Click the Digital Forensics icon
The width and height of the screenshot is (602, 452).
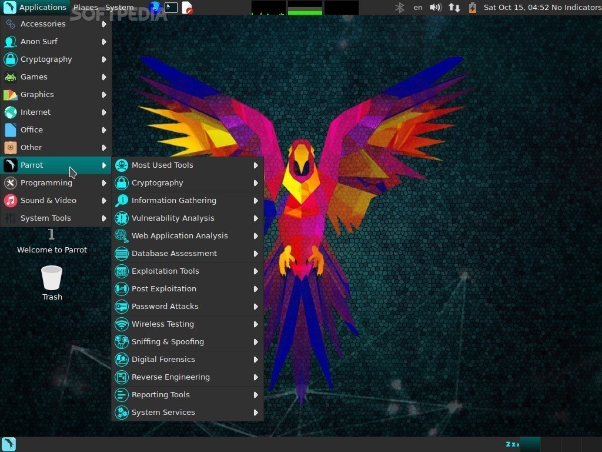pyautogui.click(x=122, y=360)
